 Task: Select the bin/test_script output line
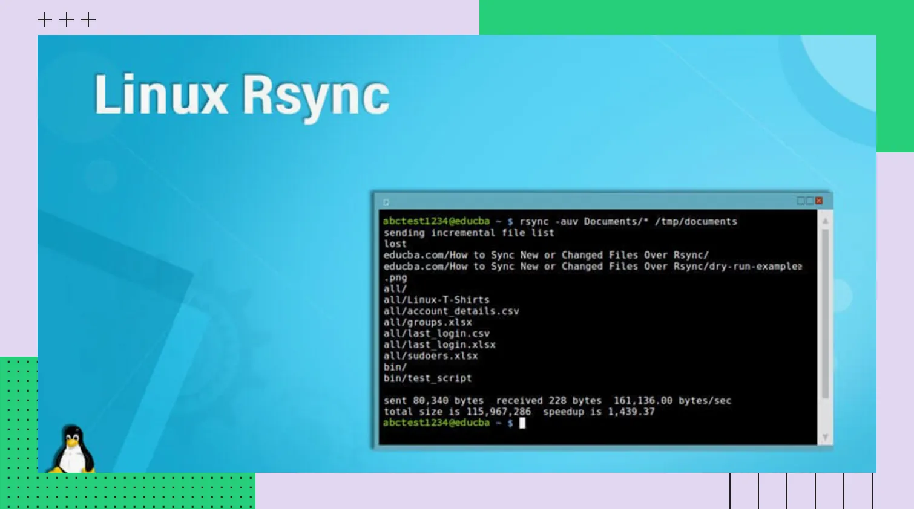coord(427,378)
